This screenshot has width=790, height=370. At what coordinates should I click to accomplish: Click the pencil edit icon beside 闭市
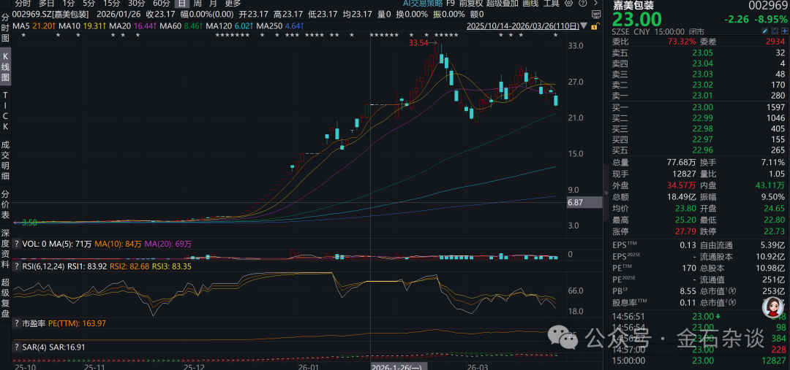point(765,31)
